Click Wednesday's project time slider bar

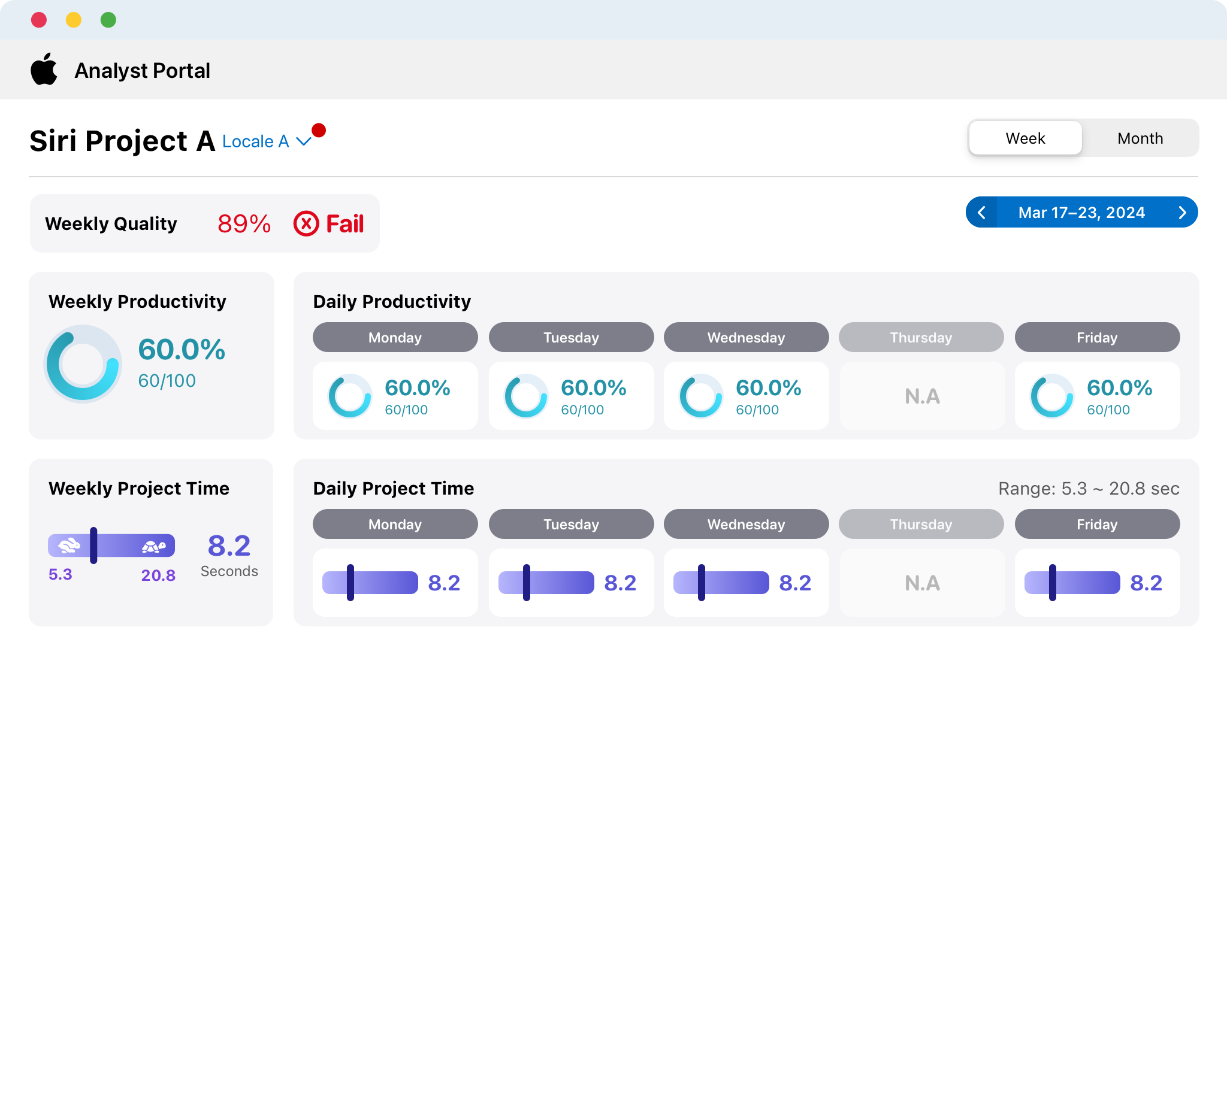pos(721,583)
